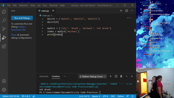The width and height of the screenshot is (174, 98).
Task: Switch to the PROBLEMS panel tab
Action: coord(44,76)
